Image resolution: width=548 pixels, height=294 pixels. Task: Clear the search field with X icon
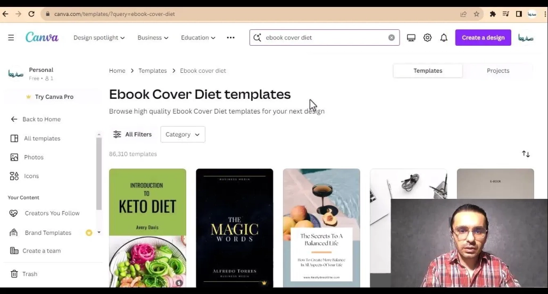(392, 38)
